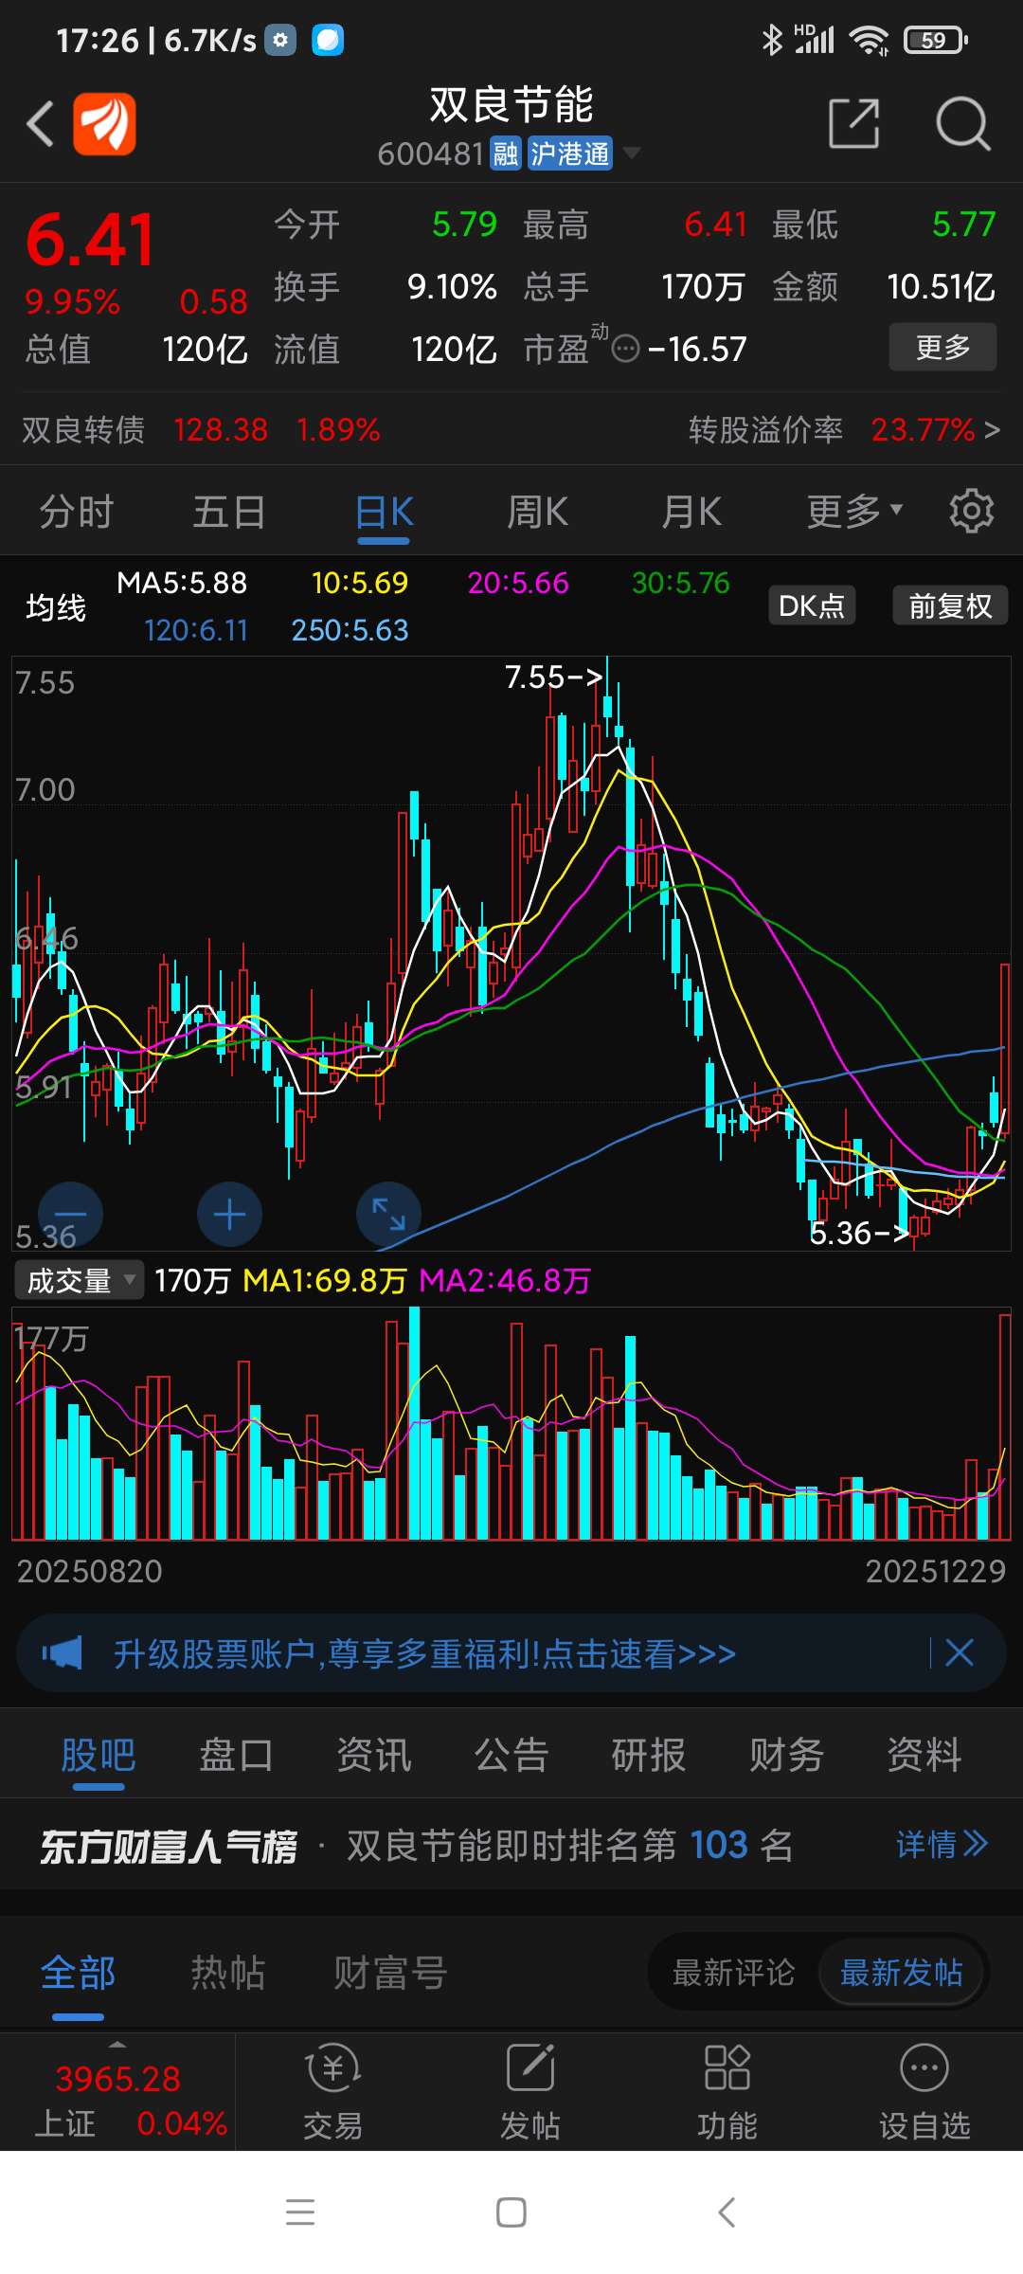Viewport: 1023px width, 2274px height.
Task: Open the 研报 tab
Action: point(649,1755)
